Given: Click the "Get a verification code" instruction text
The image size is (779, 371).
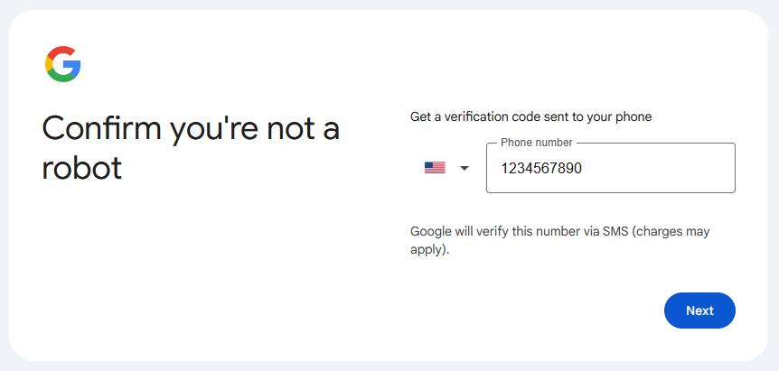Looking at the screenshot, I should click(530, 117).
